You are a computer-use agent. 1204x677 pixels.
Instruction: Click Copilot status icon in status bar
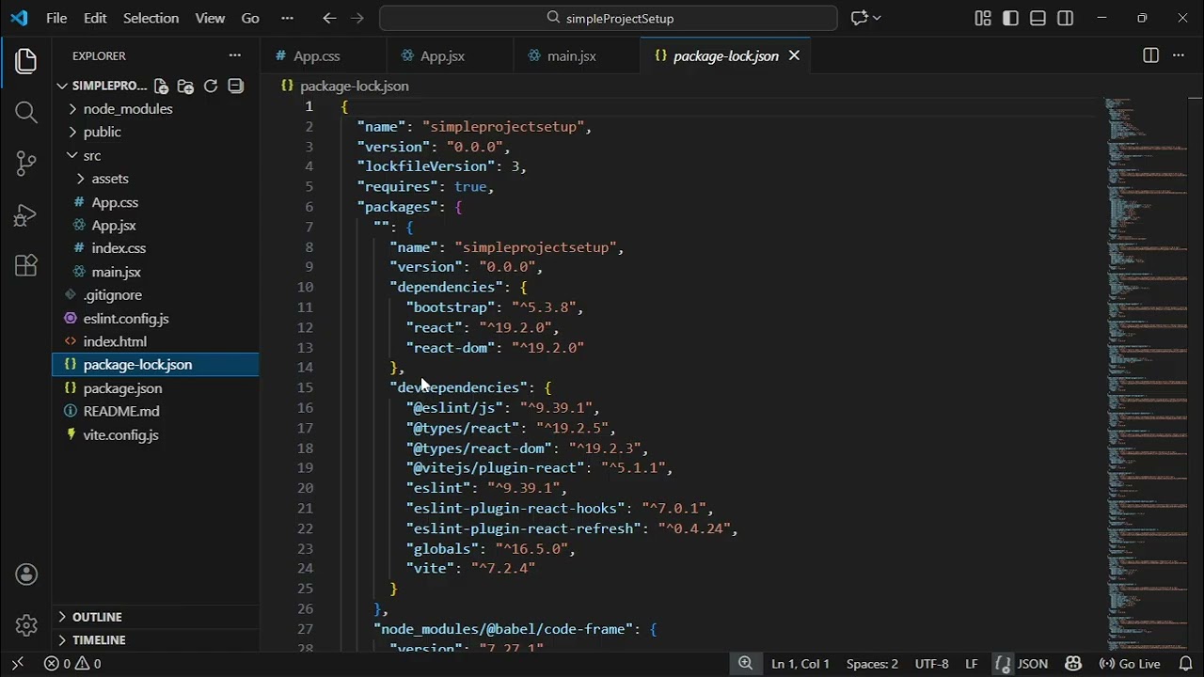[x=1071, y=664]
